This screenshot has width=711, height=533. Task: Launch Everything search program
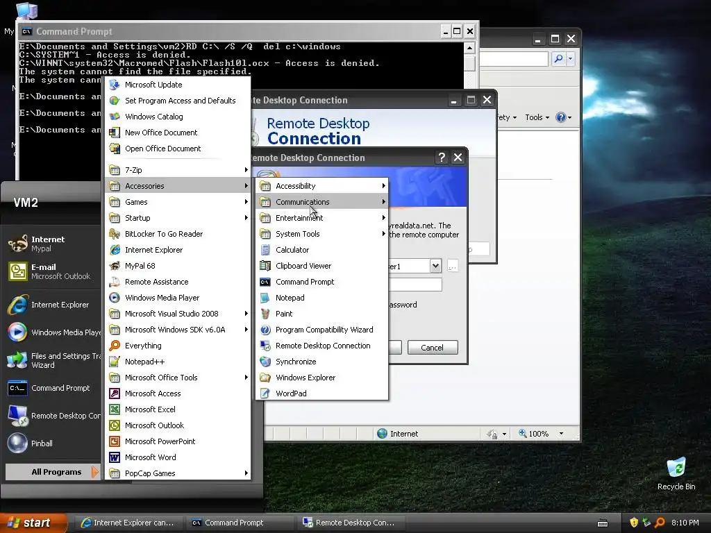pos(178,346)
